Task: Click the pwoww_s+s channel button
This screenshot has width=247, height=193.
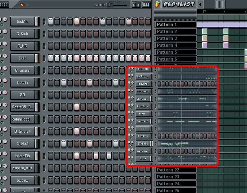Action: tap(23, 168)
